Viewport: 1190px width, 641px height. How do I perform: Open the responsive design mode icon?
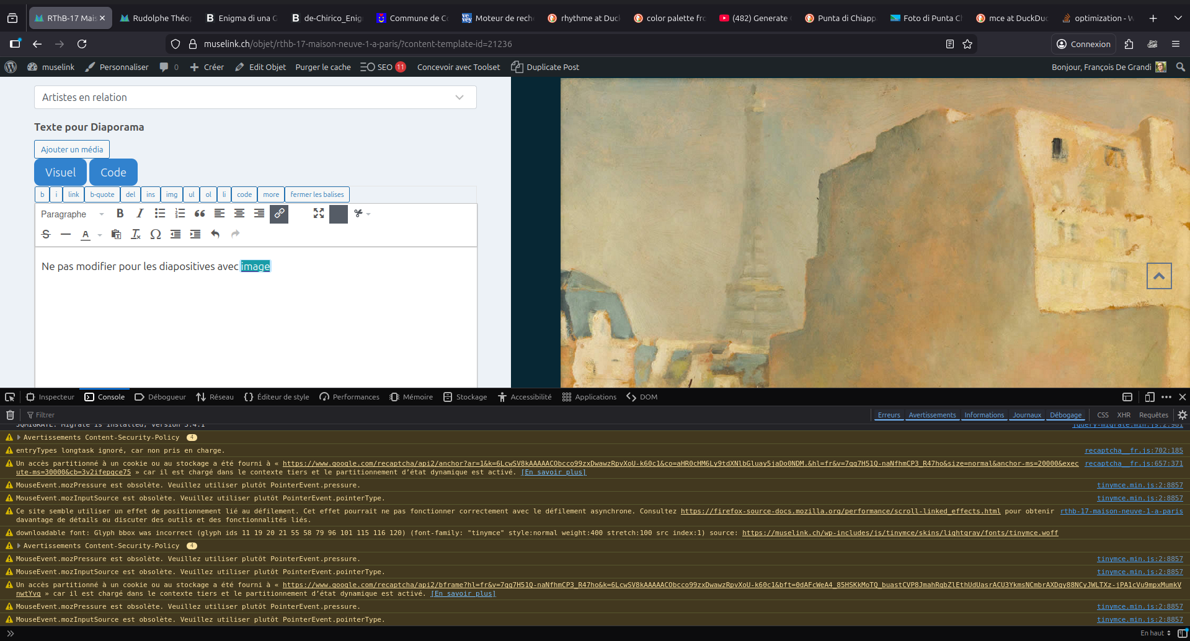[1149, 397]
